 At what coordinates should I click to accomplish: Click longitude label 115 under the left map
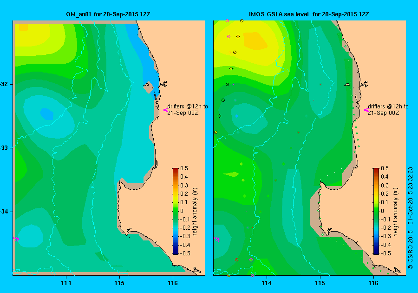coord(119,283)
